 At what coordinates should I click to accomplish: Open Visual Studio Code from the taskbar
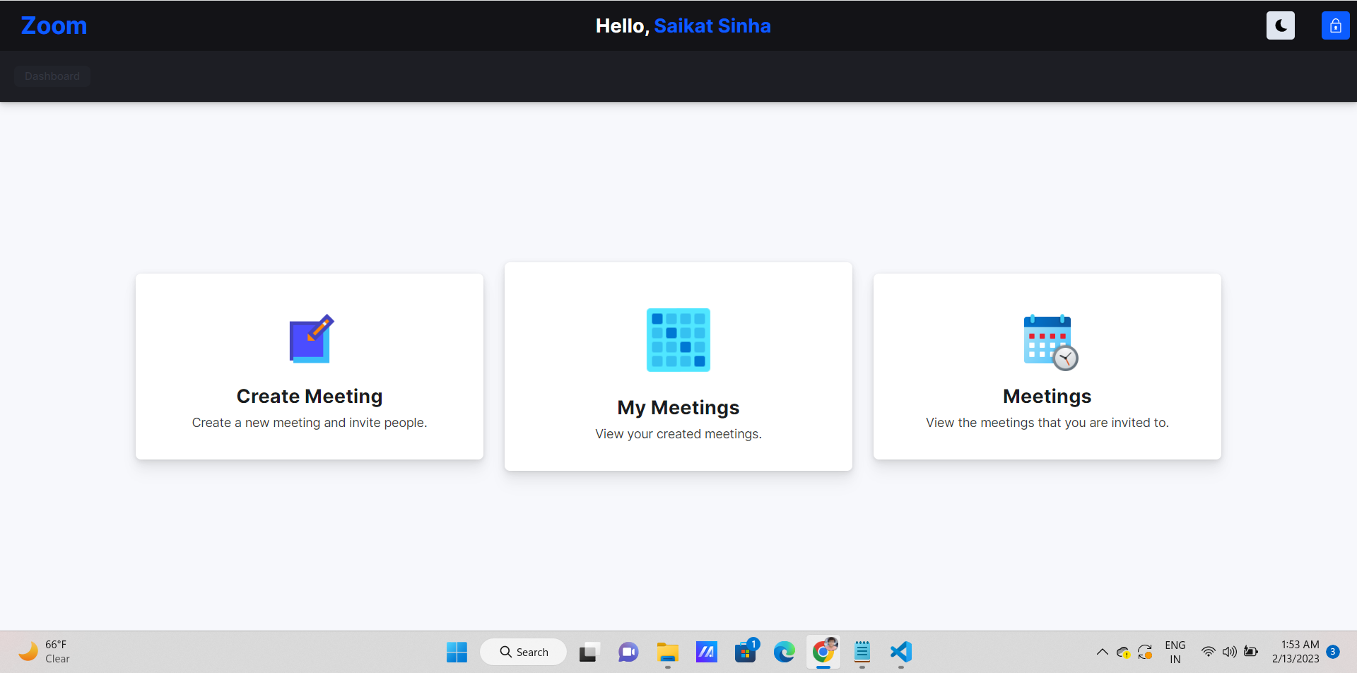click(x=901, y=652)
